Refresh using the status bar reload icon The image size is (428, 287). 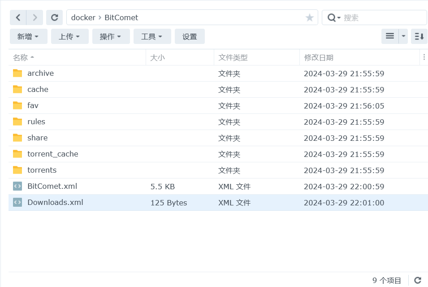418,280
